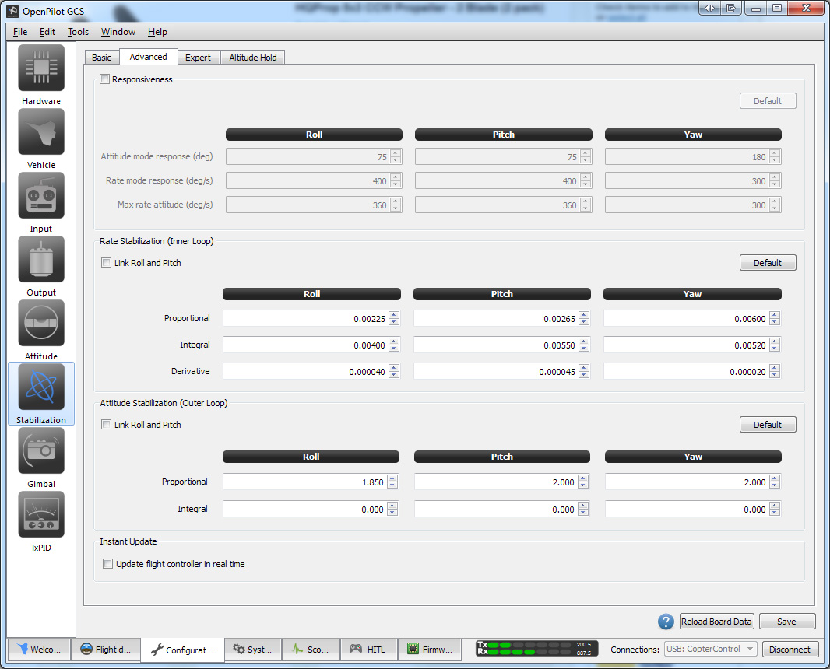Select the TxPID meter icon

coord(41,515)
